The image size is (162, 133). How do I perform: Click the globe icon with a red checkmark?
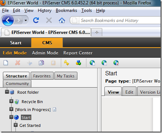point(116,63)
